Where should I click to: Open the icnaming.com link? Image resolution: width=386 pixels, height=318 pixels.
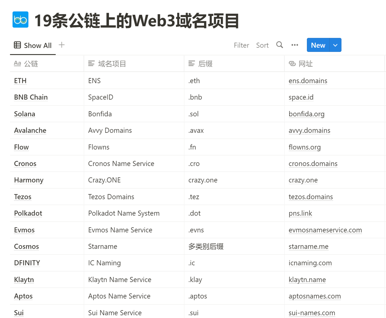point(310,263)
